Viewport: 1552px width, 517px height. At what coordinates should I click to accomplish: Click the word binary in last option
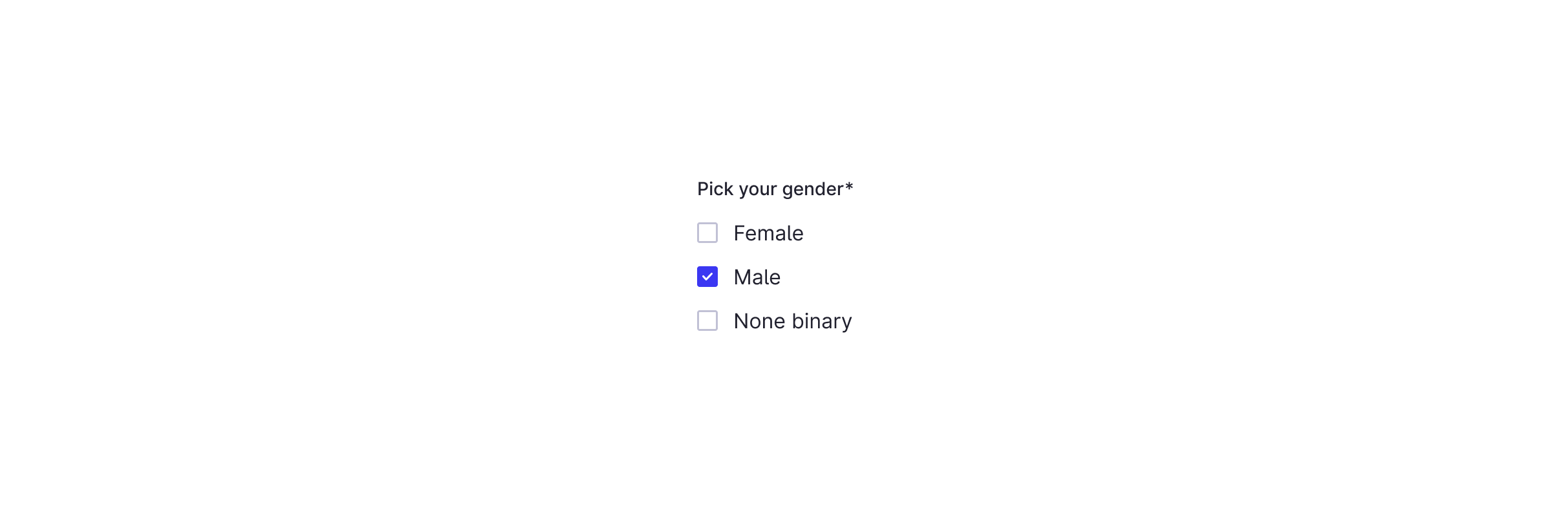click(821, 321)
